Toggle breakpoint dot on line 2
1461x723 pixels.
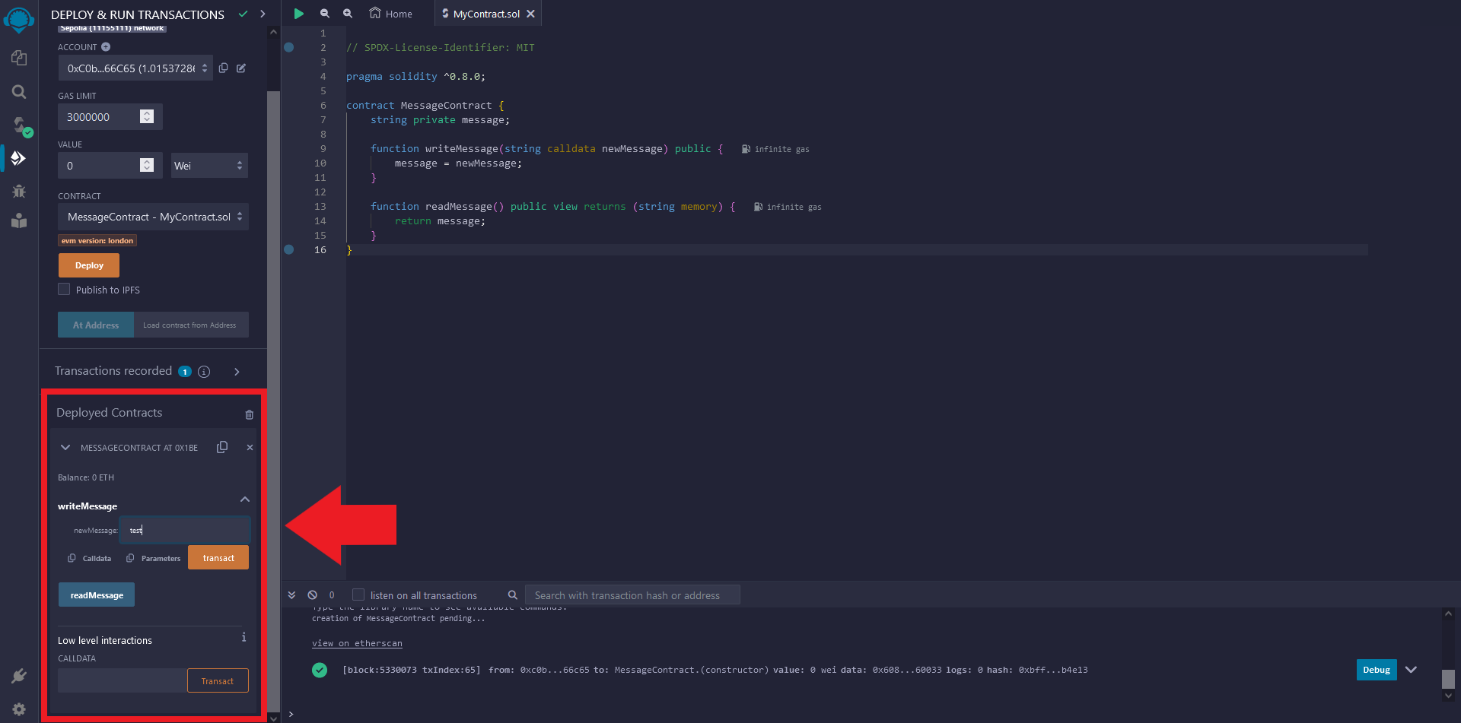(x=289, y=47)
